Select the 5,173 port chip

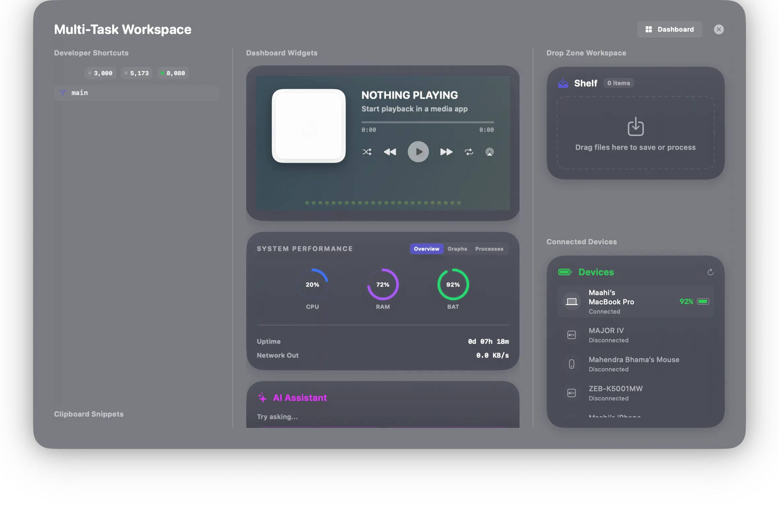137,73
